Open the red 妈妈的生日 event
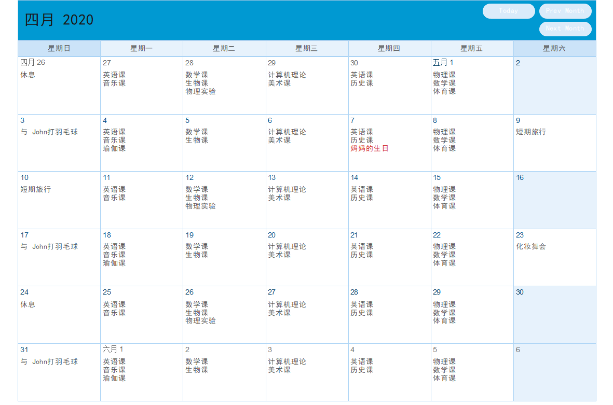This screenshot has height=405, width=613. (x=369, y=148)
